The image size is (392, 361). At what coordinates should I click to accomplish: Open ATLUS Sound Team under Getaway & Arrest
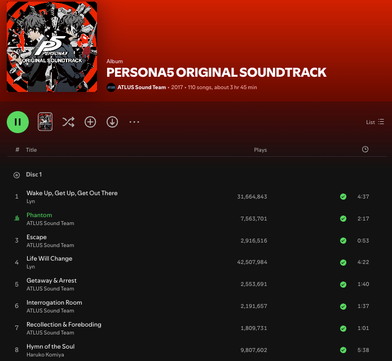click(50, 289)
